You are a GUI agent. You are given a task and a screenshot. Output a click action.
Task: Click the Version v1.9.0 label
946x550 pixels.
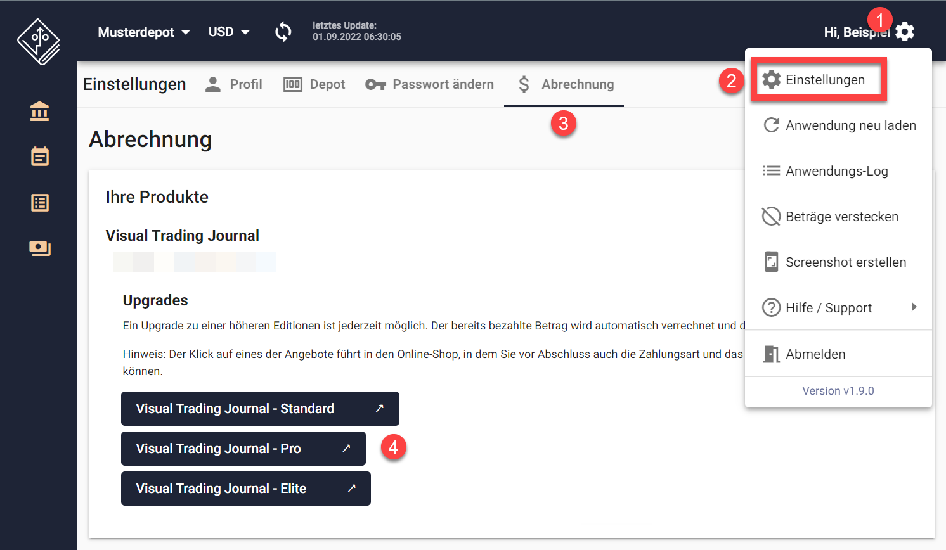838,391
